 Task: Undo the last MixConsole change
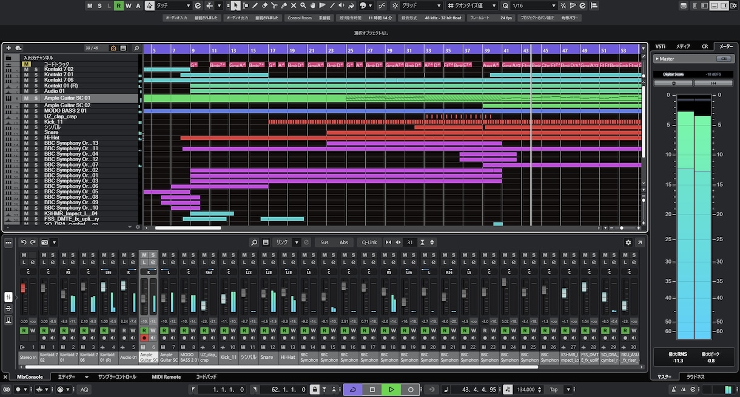(24, 242)
